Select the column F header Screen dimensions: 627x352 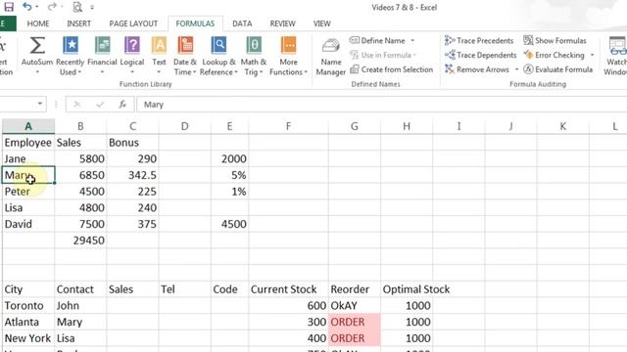click(x=288, y=126)
